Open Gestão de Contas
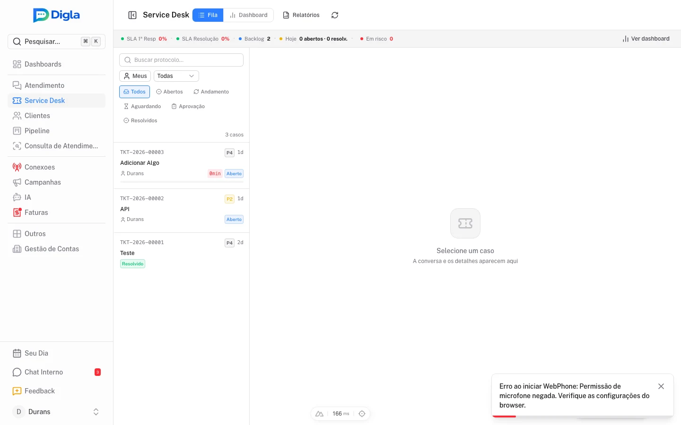The image size is (681, 425). [x=57, y=249]
